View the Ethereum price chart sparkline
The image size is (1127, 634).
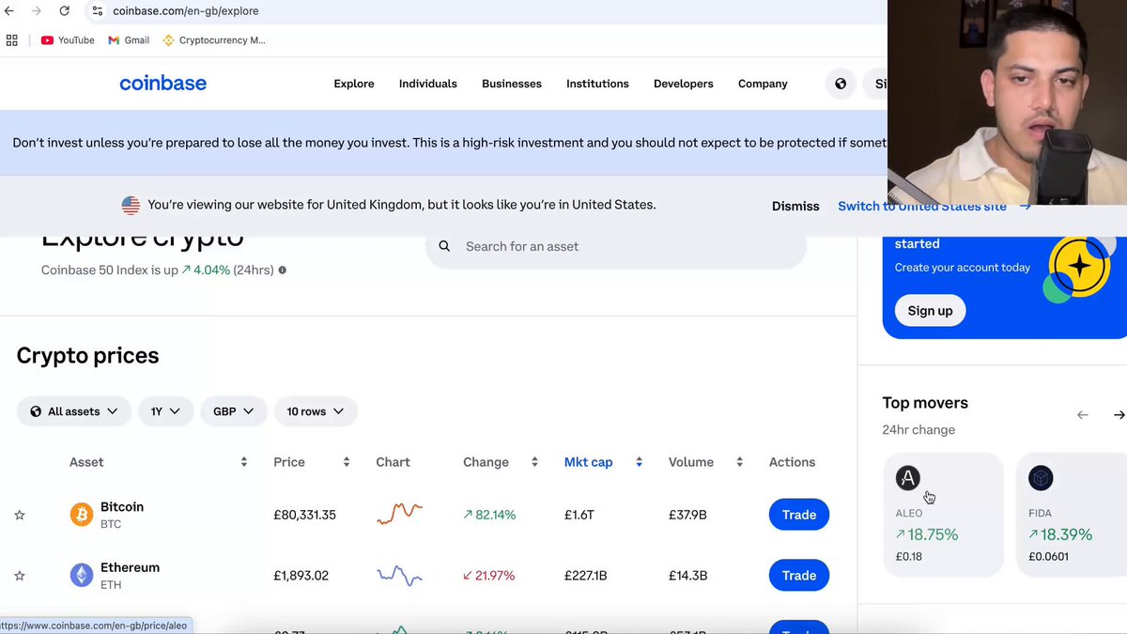pyautogui.click(x=400, y=575)
